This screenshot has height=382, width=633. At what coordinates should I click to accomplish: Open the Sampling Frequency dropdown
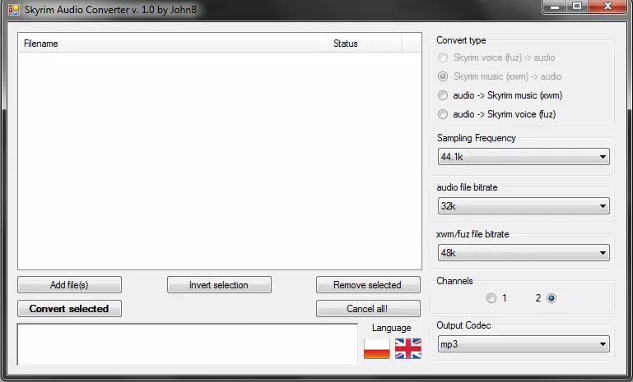pos(523,157)
